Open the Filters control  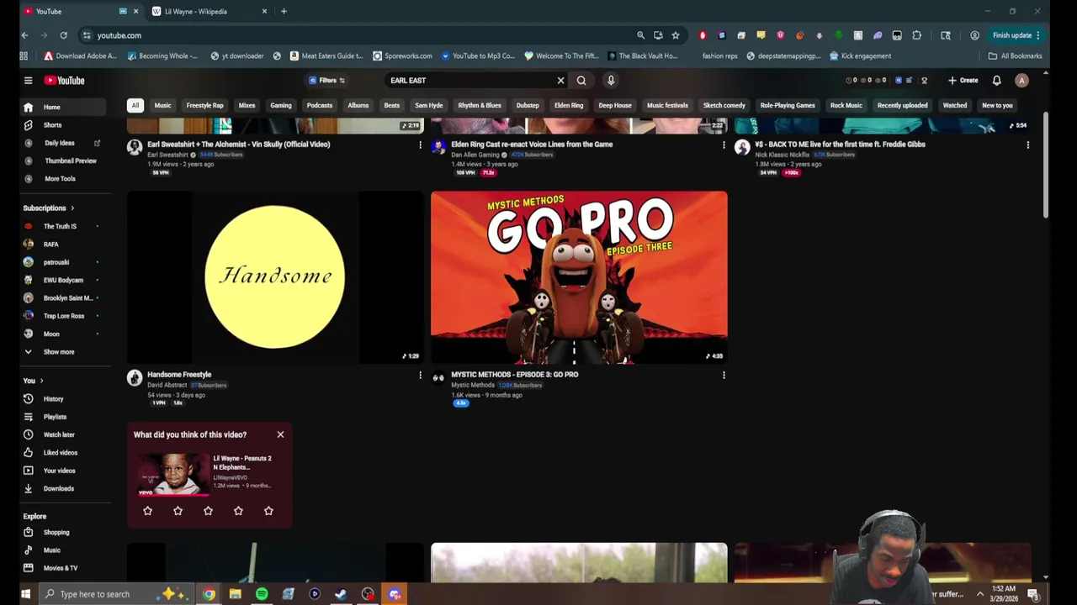click(327, 81)
